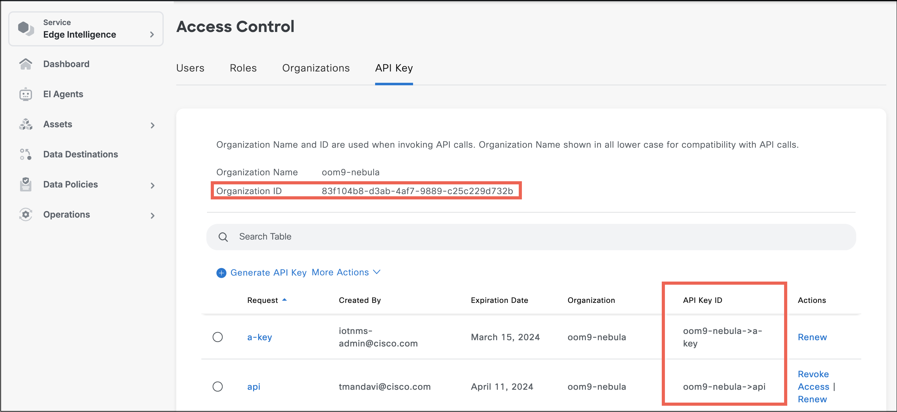
Task: Click the Expiration Date column header
Action: click(x=499, y=300)
